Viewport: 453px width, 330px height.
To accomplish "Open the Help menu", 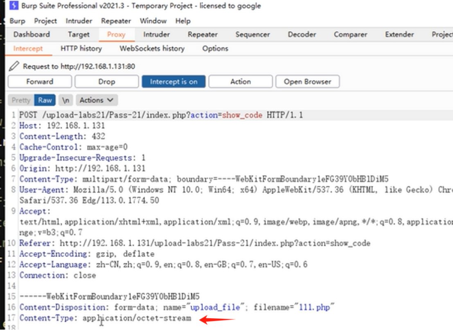I will tap(183, 21).
